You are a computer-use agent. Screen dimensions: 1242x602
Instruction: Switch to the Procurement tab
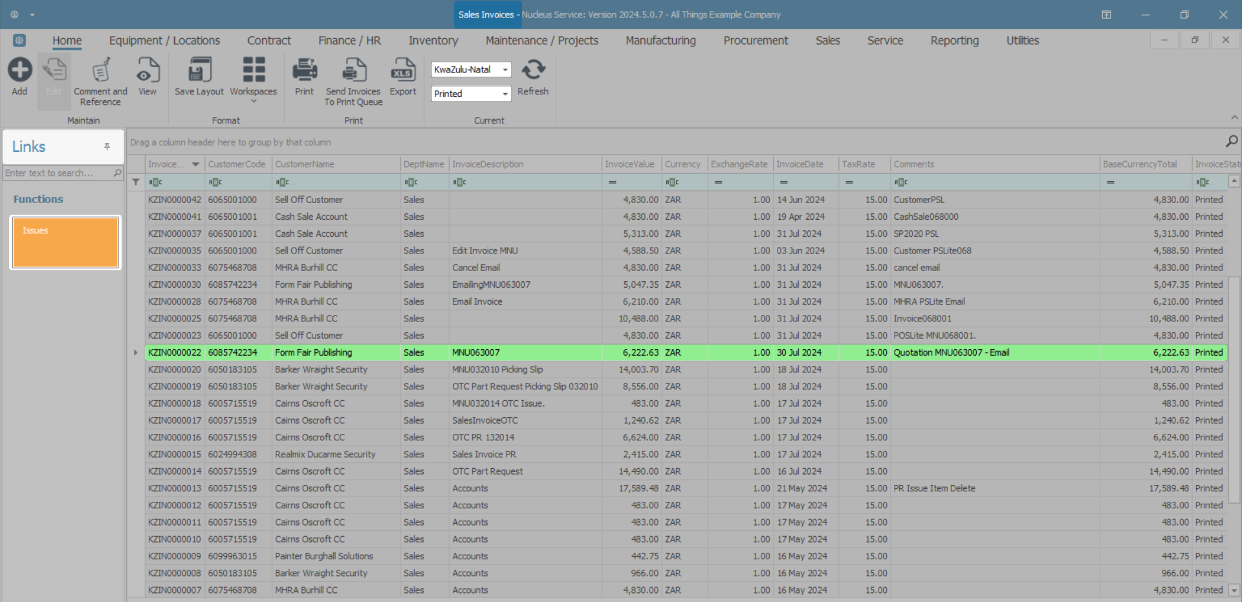click(756, 41)
